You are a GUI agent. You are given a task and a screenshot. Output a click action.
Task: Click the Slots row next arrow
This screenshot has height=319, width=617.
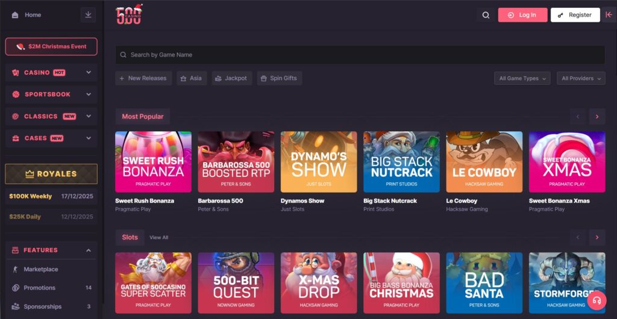[597, 237]
